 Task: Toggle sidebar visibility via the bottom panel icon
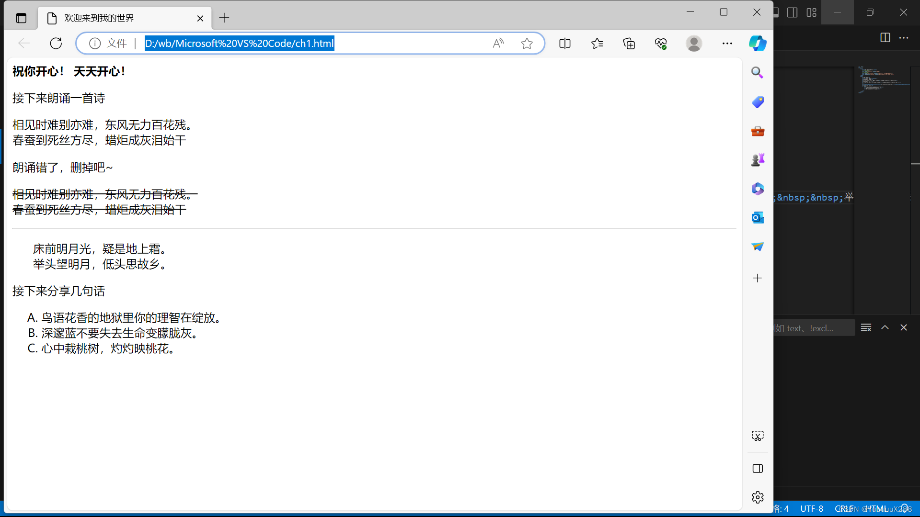click(x=758, y=469)
